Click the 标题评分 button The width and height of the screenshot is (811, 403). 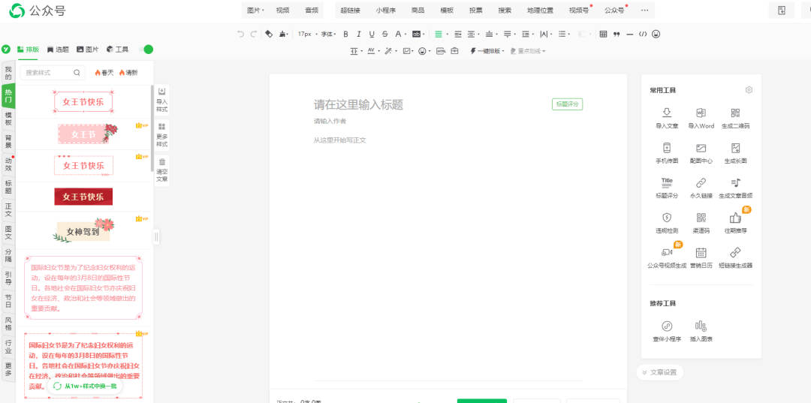pyautogui.click(x=568, y=104)
